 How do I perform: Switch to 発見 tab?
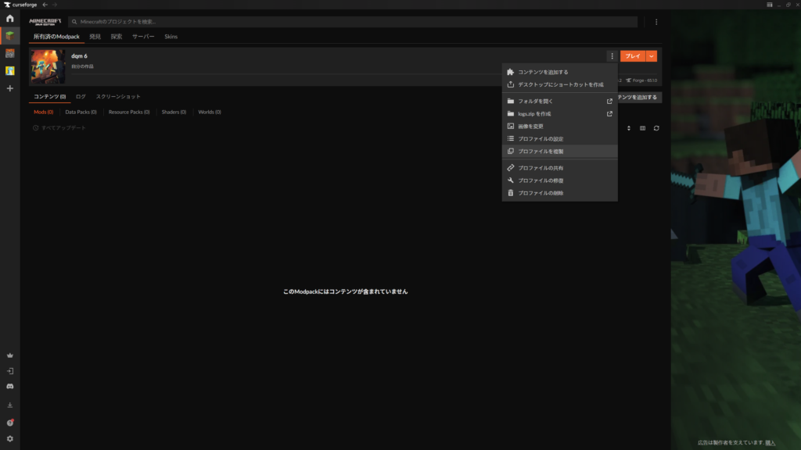coord(95,37)
